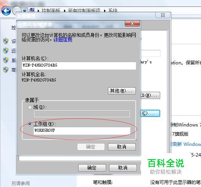Click the 7旗舰版 edition text

tap(180, 134)
